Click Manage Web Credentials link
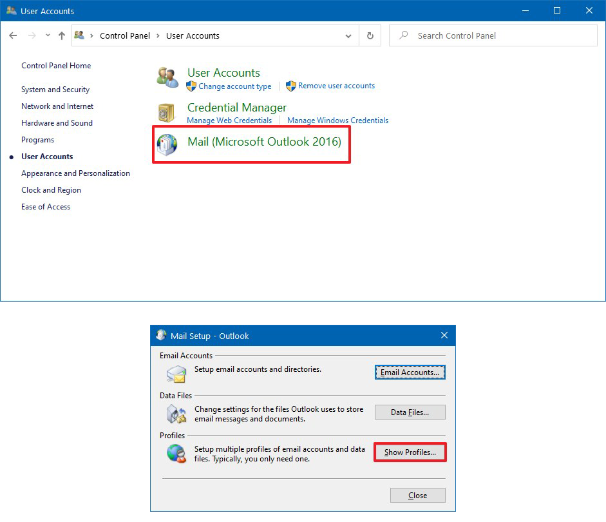Image resolution: width=606 pixels, height=522 pixels. click(x=229, y=121)
